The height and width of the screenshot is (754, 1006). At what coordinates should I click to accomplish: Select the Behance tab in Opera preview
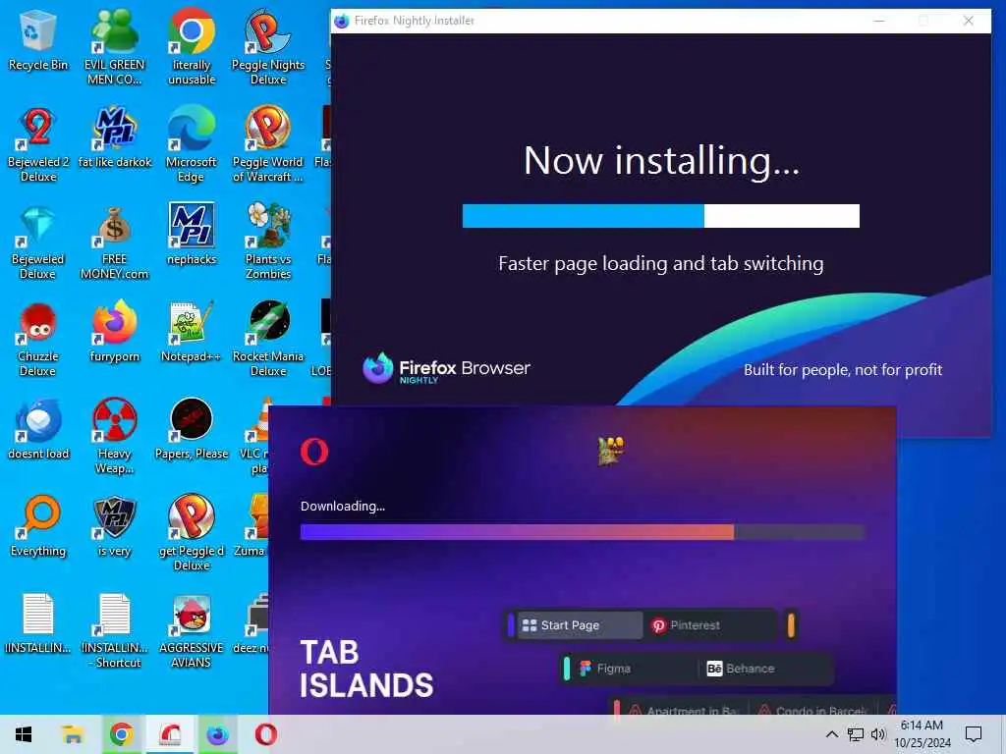[x=764, y=669]
